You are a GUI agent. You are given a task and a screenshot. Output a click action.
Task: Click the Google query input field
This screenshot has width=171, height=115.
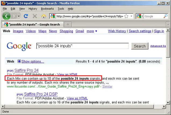[83, 46]
